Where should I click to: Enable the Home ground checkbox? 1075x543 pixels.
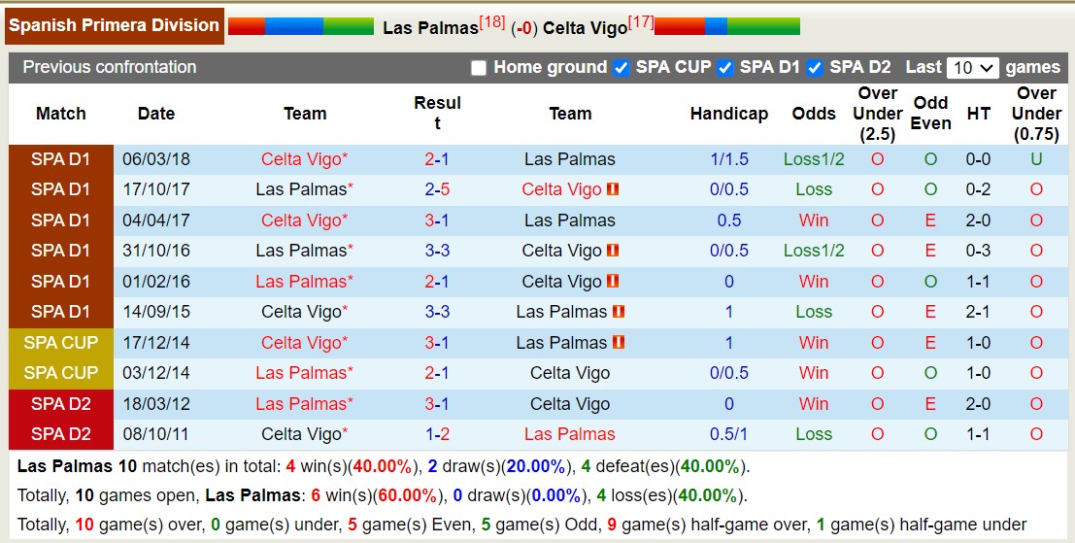pyautogui.click(x=478, y=68)
